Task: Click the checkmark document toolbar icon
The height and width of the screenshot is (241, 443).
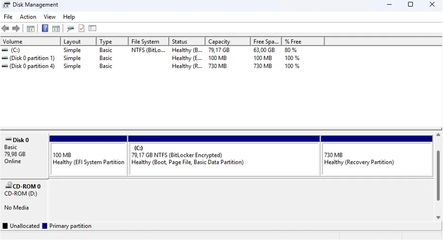Action: (x=81, y=28)
